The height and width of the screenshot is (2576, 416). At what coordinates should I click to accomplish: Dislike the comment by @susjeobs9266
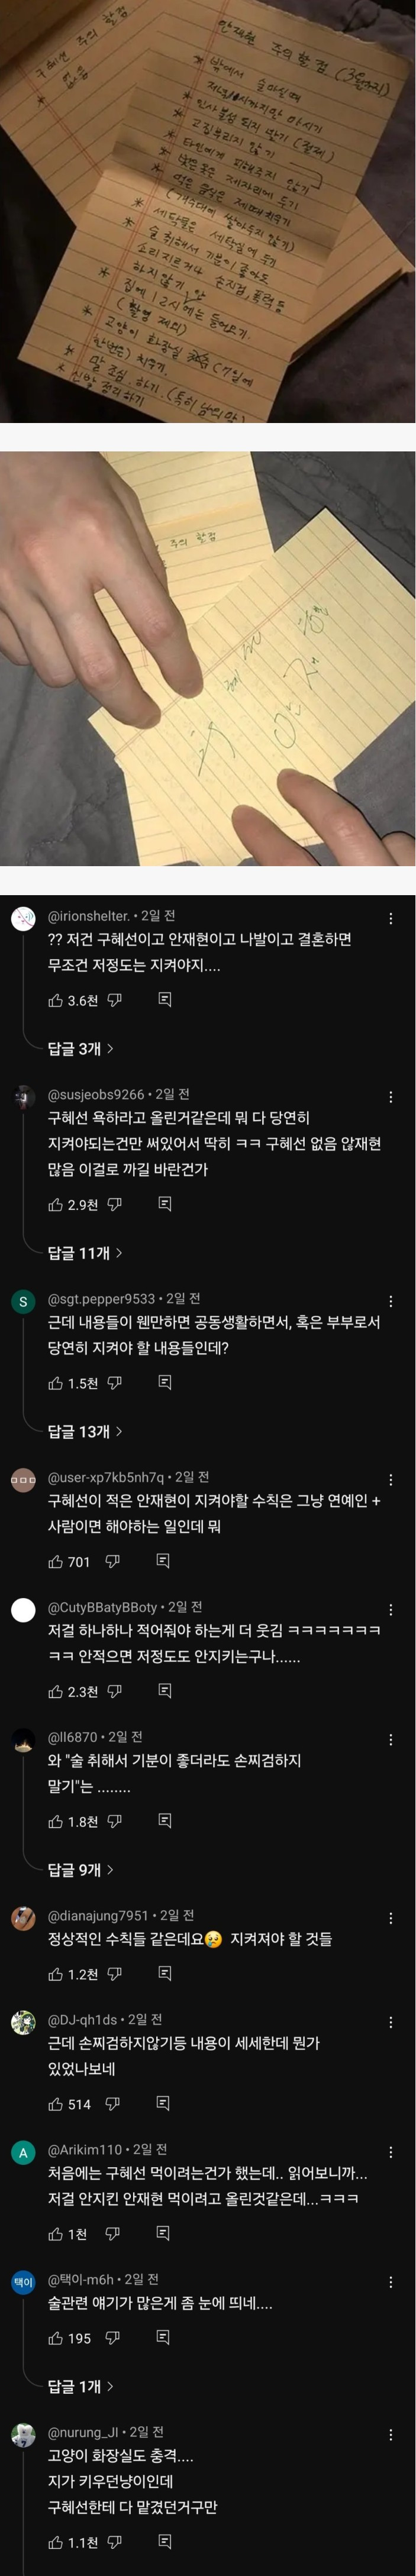(114, 1204)
